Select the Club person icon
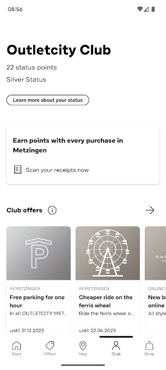The height and width of the screenshot is (370, 166). [x=116, y=345]
